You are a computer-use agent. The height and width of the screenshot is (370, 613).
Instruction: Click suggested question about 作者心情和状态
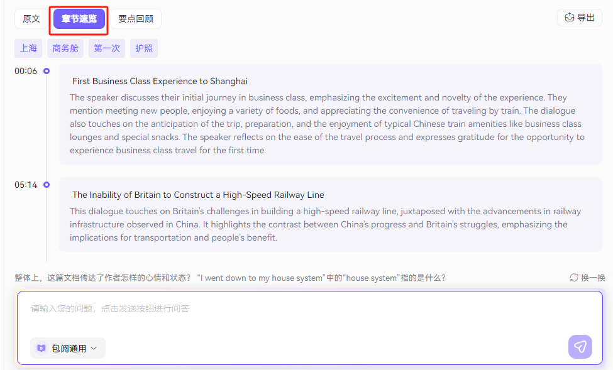pos(102,278)
